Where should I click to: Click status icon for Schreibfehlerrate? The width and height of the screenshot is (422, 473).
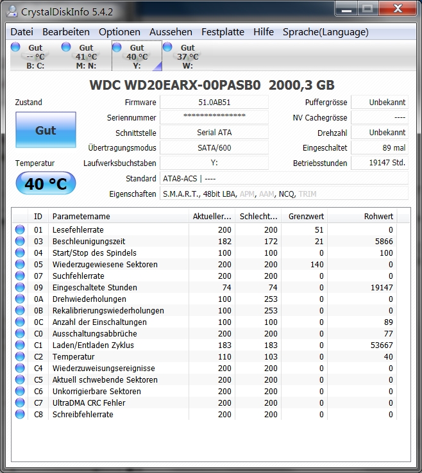[20, 414]
